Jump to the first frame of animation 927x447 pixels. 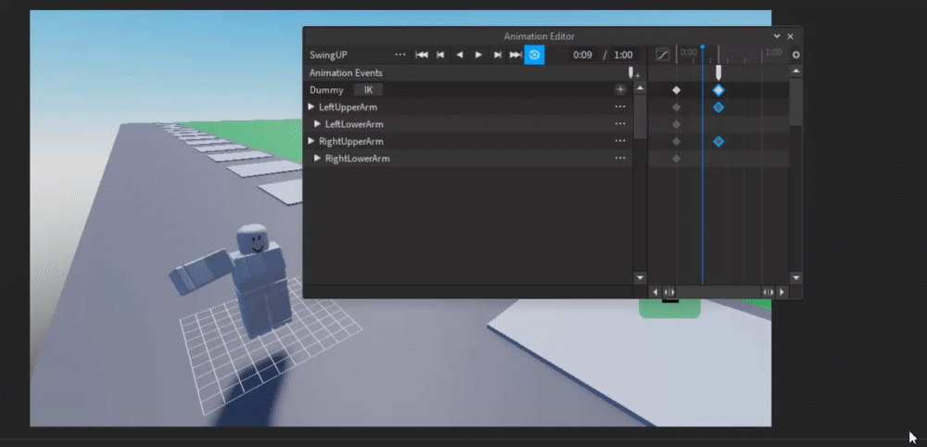pyautogui.click(x=422, y=55)
